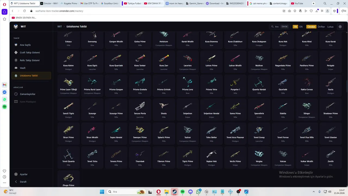Screen dimensions: 348x196
Task: Select the Zhuge Prime icon
Action: pos(69,178)
